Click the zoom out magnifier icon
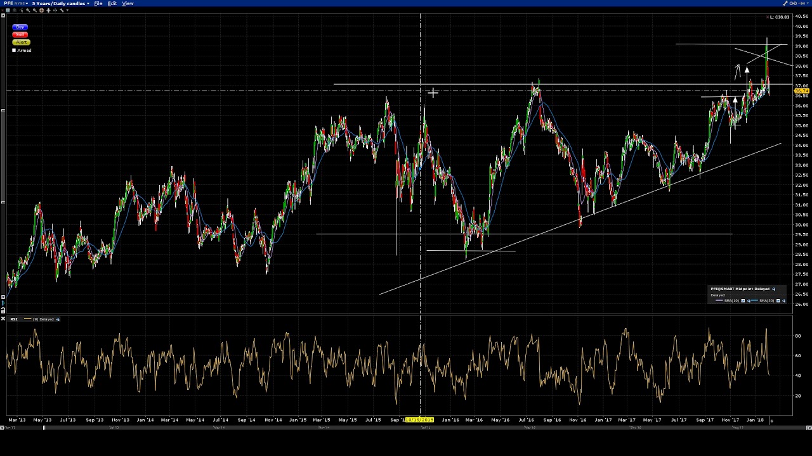The width and height of the screenshot is (812, 456). [x=35, y=10]
